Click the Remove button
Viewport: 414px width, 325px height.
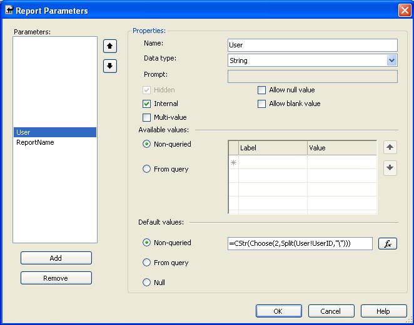coord(56,278)
